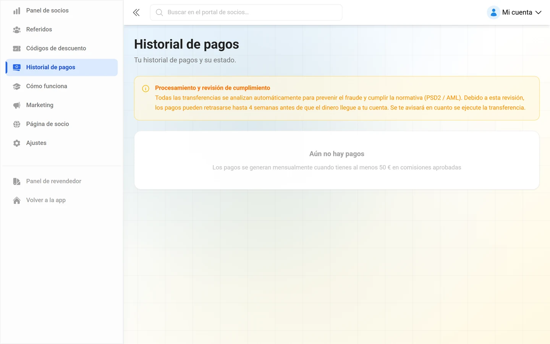This screenshot has height=344, width=550.
Task: Click the Cómo funciona graduation cap icon
Action: click(17, 86)
